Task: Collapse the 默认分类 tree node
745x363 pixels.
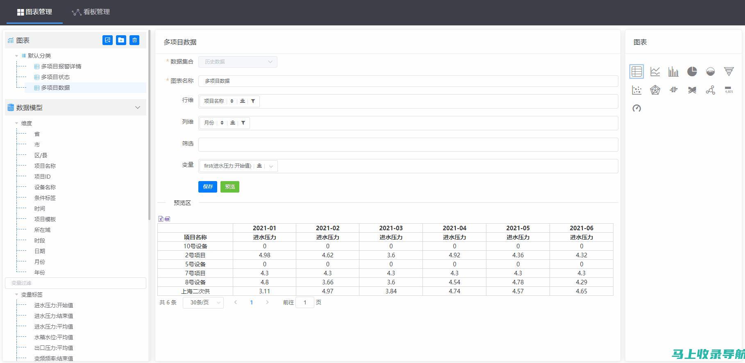Action: [x=16, y=56]
